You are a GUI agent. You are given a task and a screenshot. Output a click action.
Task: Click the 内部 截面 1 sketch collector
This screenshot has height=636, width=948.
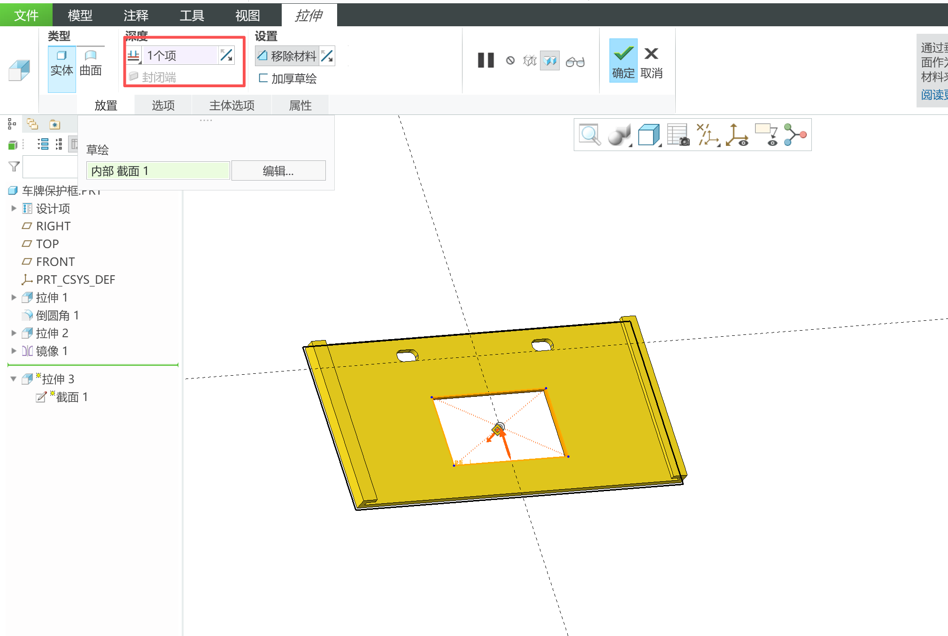[158, 171]
